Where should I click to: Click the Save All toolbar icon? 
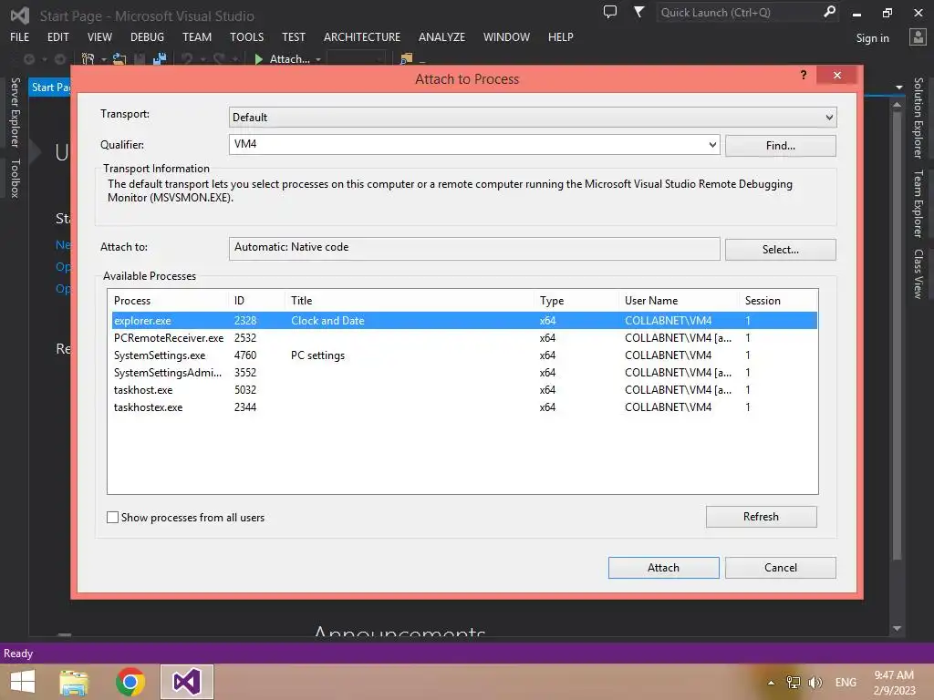click(160, 59)
